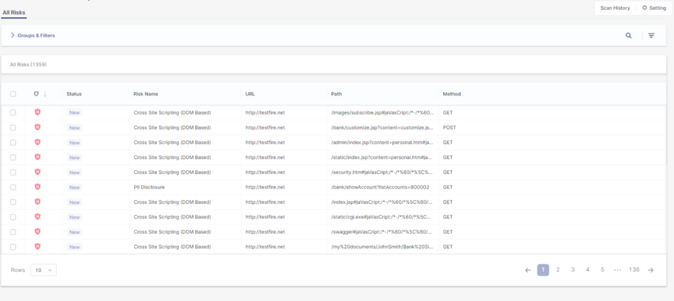The height and width of the screenshot is (301, 674).
Task: Check the /static/index.jsp row checkbox
Action: (13, 157)
